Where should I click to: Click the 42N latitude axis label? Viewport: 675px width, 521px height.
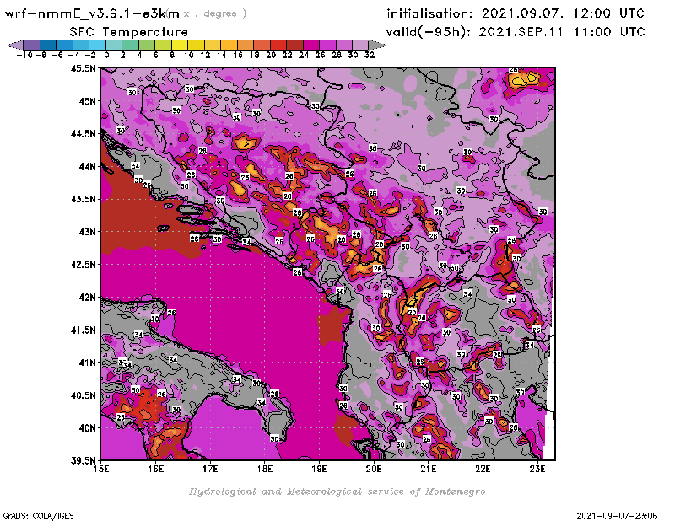coord(85,297)
